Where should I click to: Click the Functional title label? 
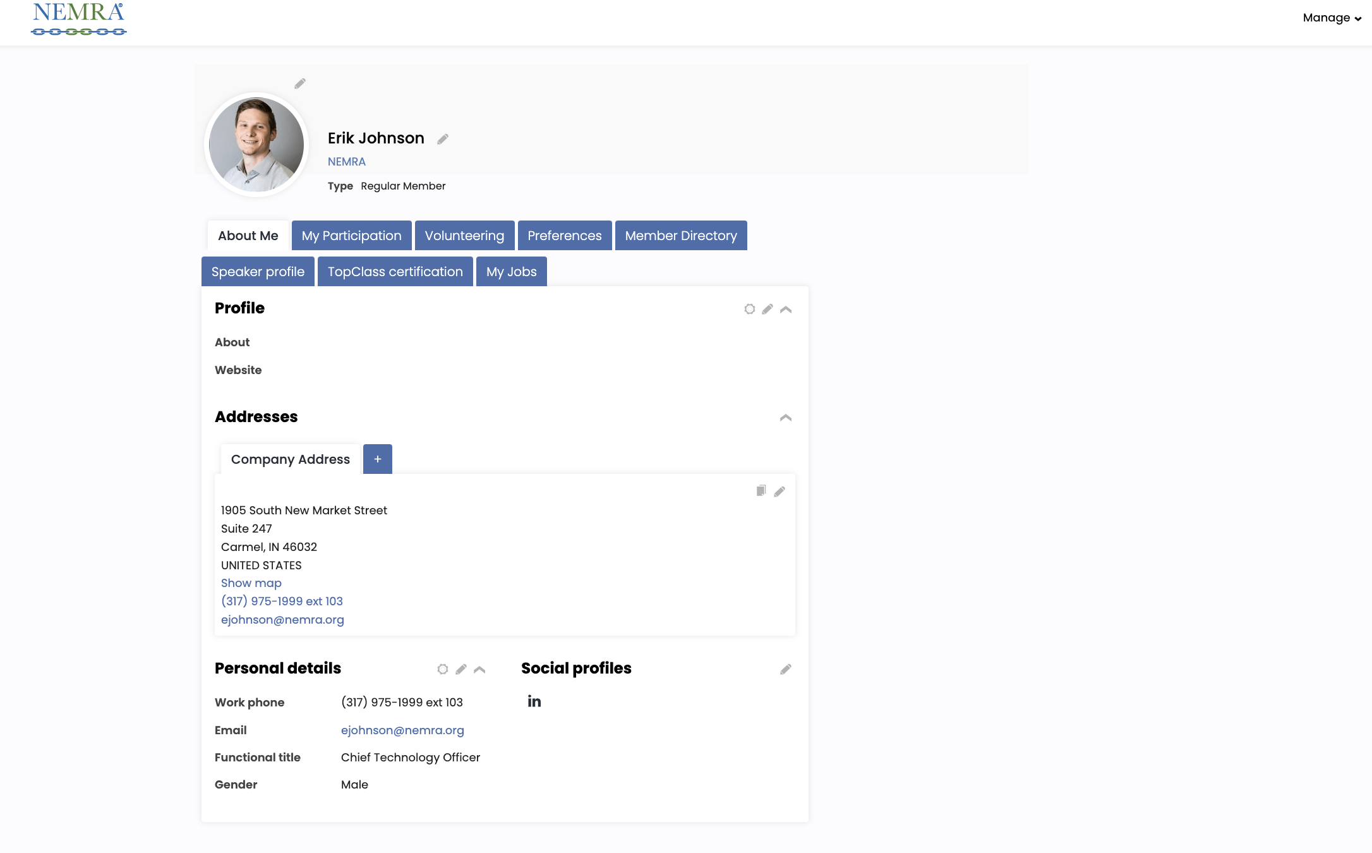click(x=258, y=758)
